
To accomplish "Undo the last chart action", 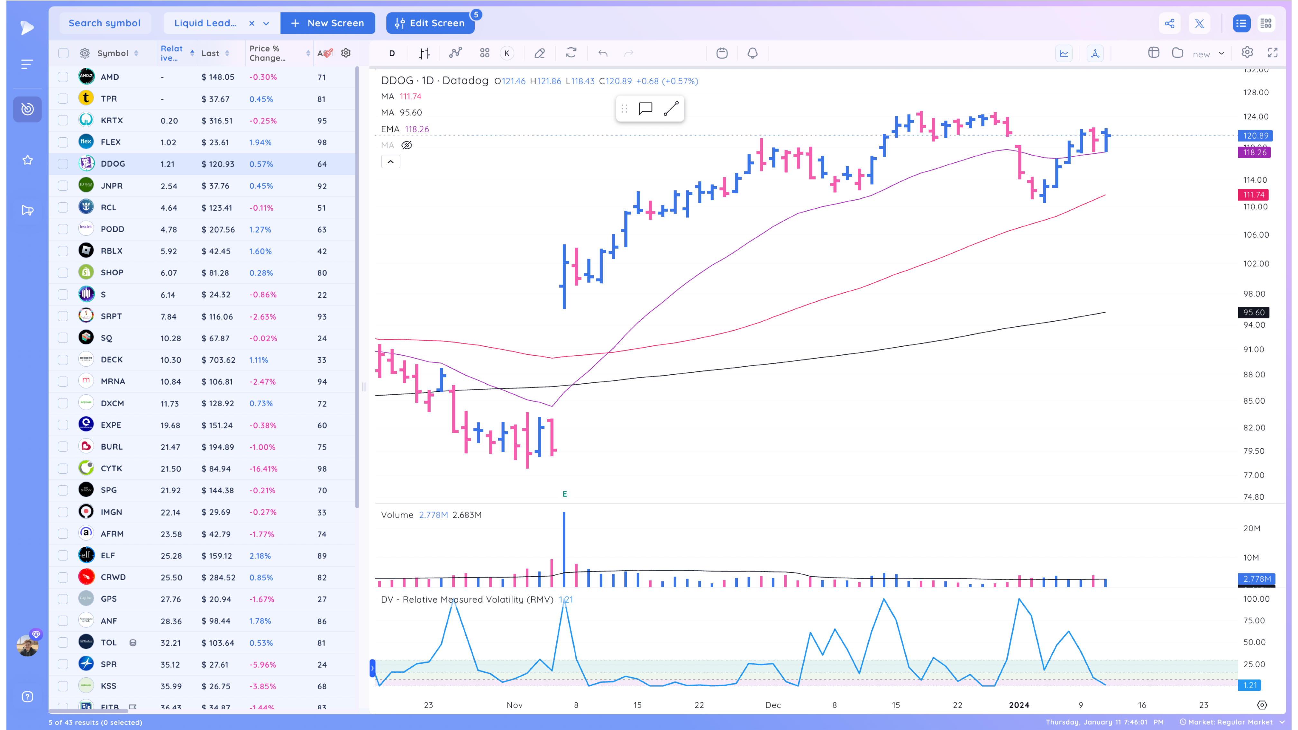I will pos(603,53).
